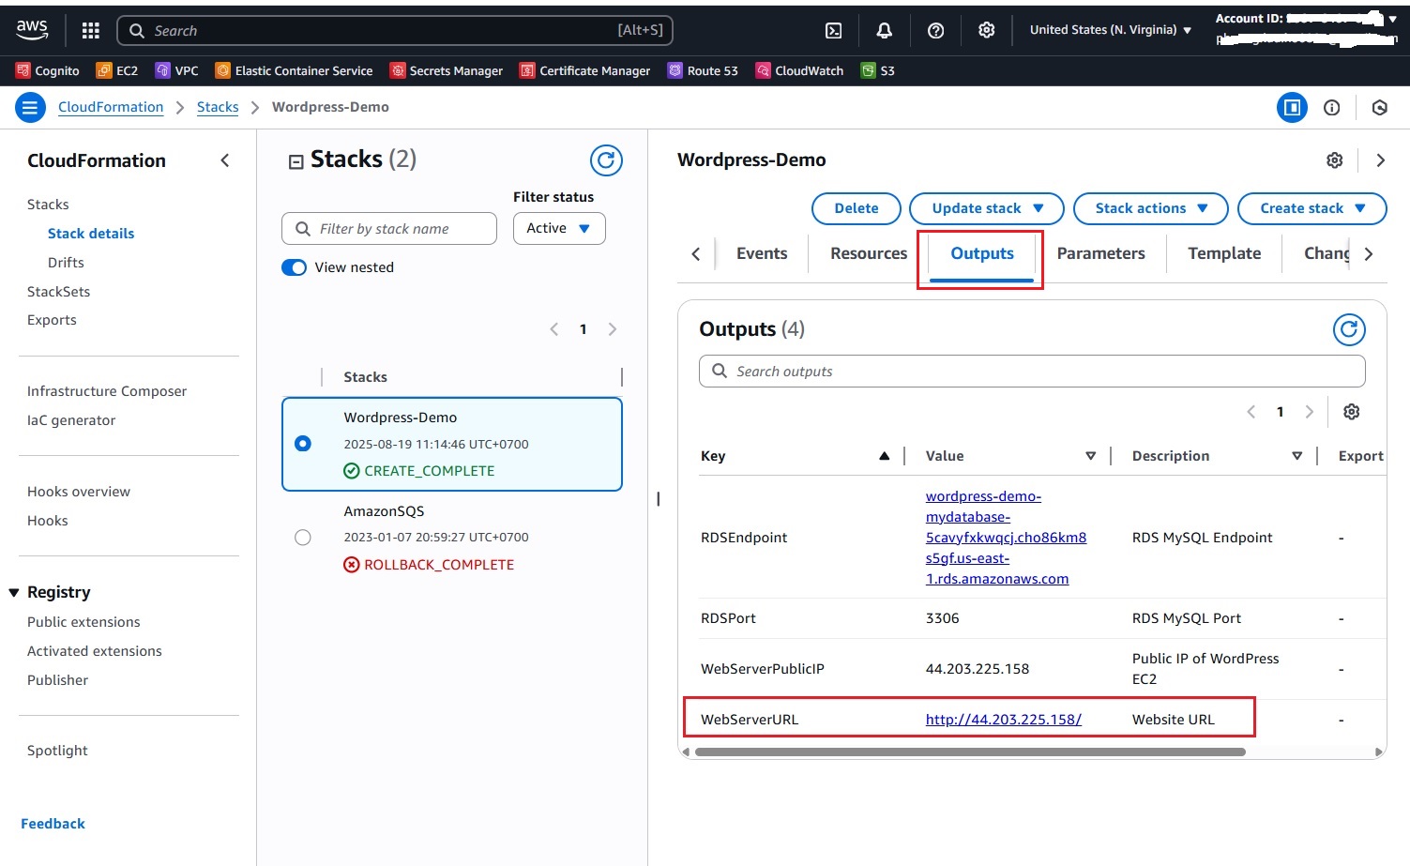Select the Wordpress-Demo stack radio button
Screen dimensions: 1410x866
coord(303,444)
